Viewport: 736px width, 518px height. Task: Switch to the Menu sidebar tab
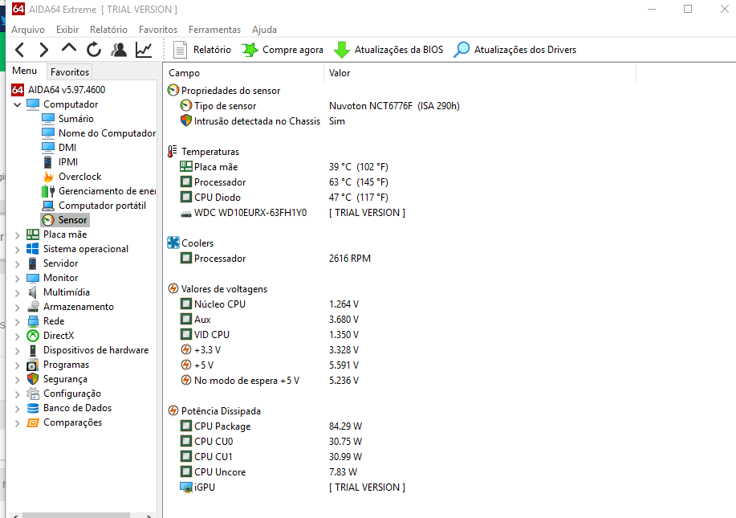point(25,71)
